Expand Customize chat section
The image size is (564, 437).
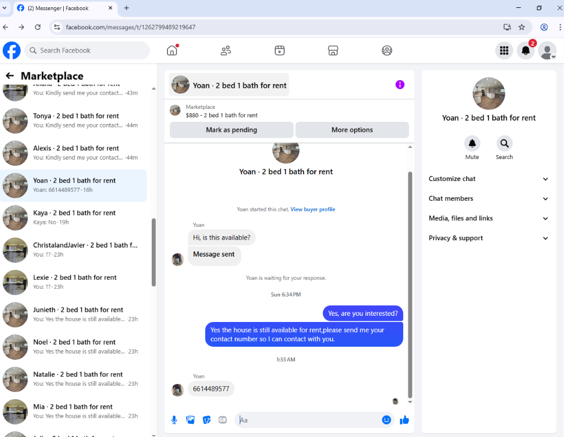(x=488, y=179)
